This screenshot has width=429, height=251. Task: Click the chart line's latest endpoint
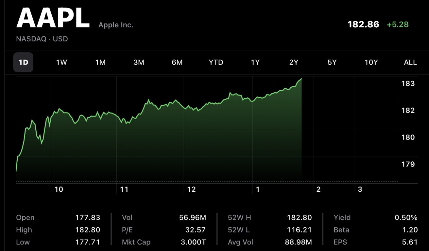[301, 79]
